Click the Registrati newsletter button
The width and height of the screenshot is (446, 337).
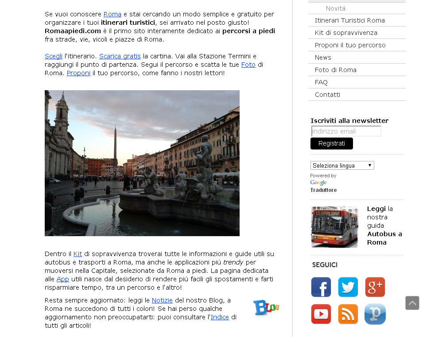click(x=332, y=143)
